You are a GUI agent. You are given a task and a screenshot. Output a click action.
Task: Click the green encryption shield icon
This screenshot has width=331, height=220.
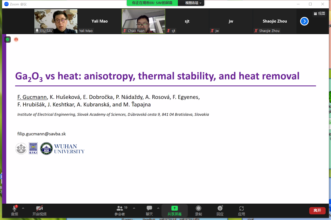8,39
